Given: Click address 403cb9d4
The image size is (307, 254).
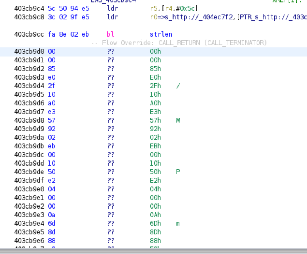Looking at the screenshot, I should (x=29, y=86).
